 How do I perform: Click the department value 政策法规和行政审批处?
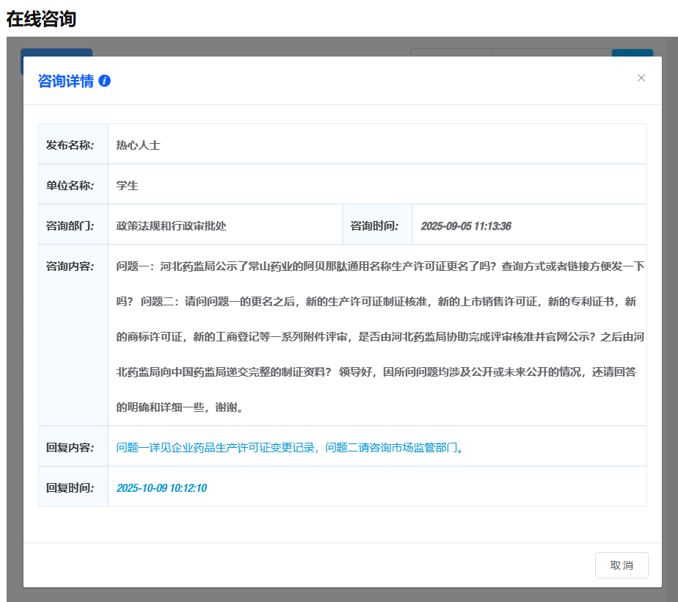(171, 226)
